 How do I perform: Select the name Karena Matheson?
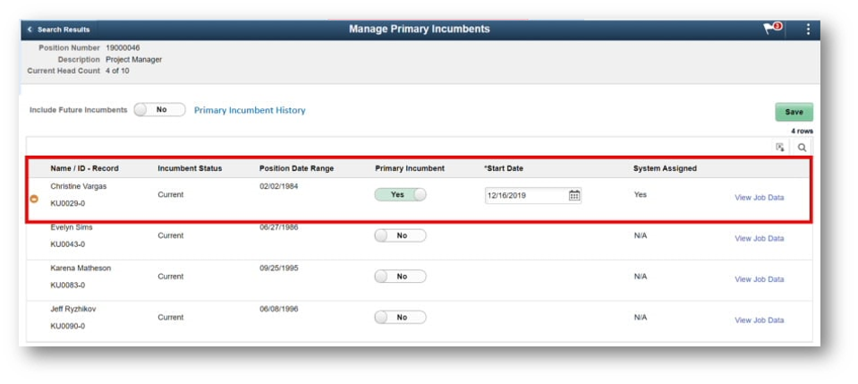(81, 268)
